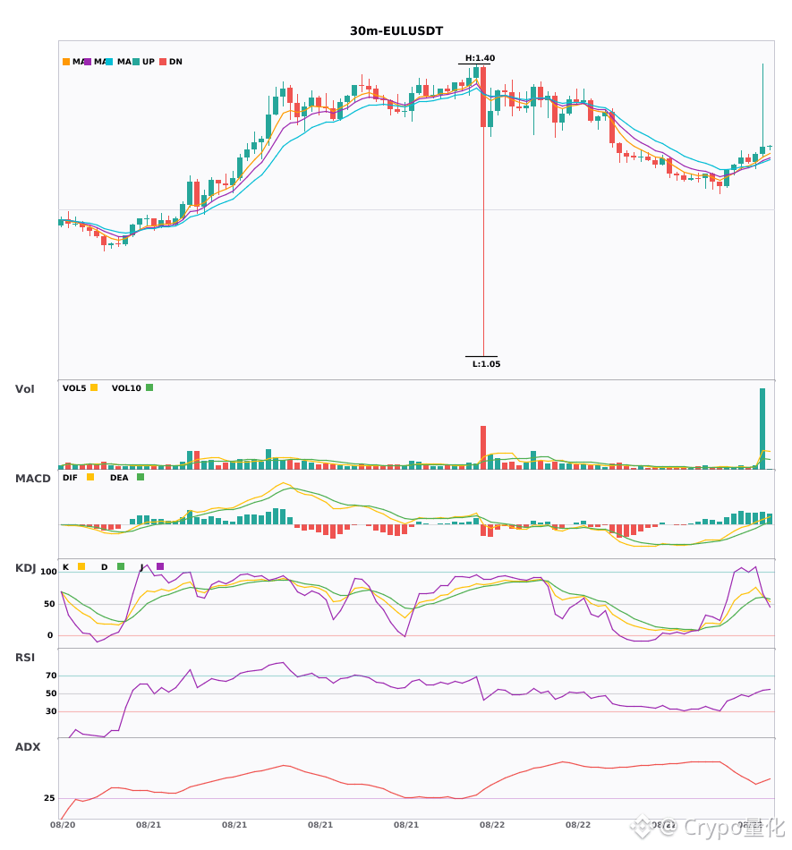Click the cyan MA legend swatch
Image resolution: width=792 pixels, height=850 pixels.
coord(109,62)
